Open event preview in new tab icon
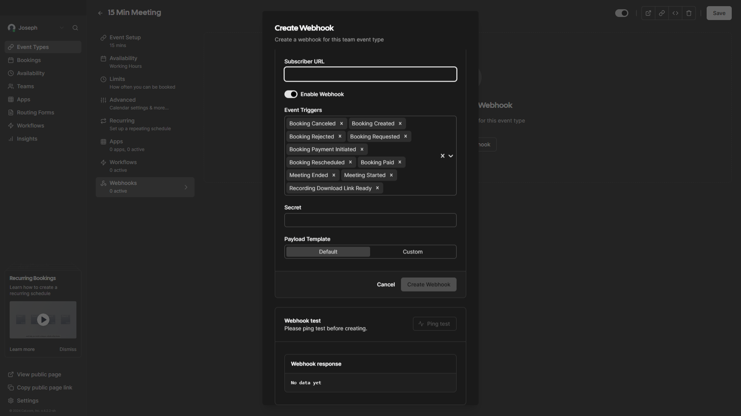The image size is (741, 416). click(648, 13)
